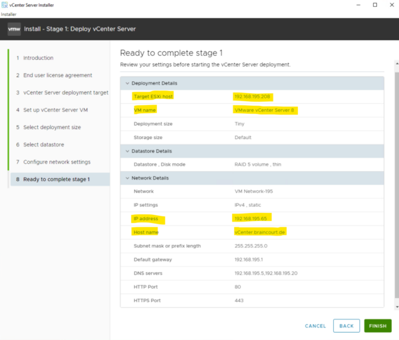The height and width of the screenshot is (340, 399).
Task: Collapse the Deployment Details section chevron
Action: pyautogui.click(x=127, y=83)
